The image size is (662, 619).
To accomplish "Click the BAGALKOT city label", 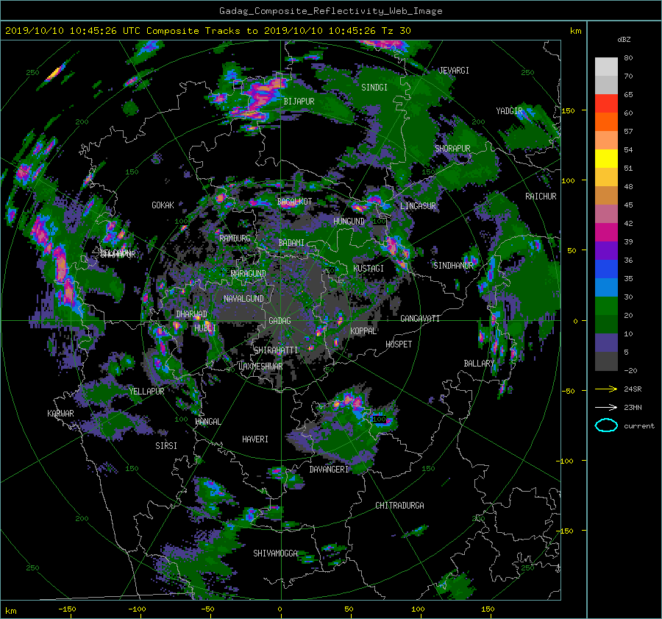I will tap(294, 202).
